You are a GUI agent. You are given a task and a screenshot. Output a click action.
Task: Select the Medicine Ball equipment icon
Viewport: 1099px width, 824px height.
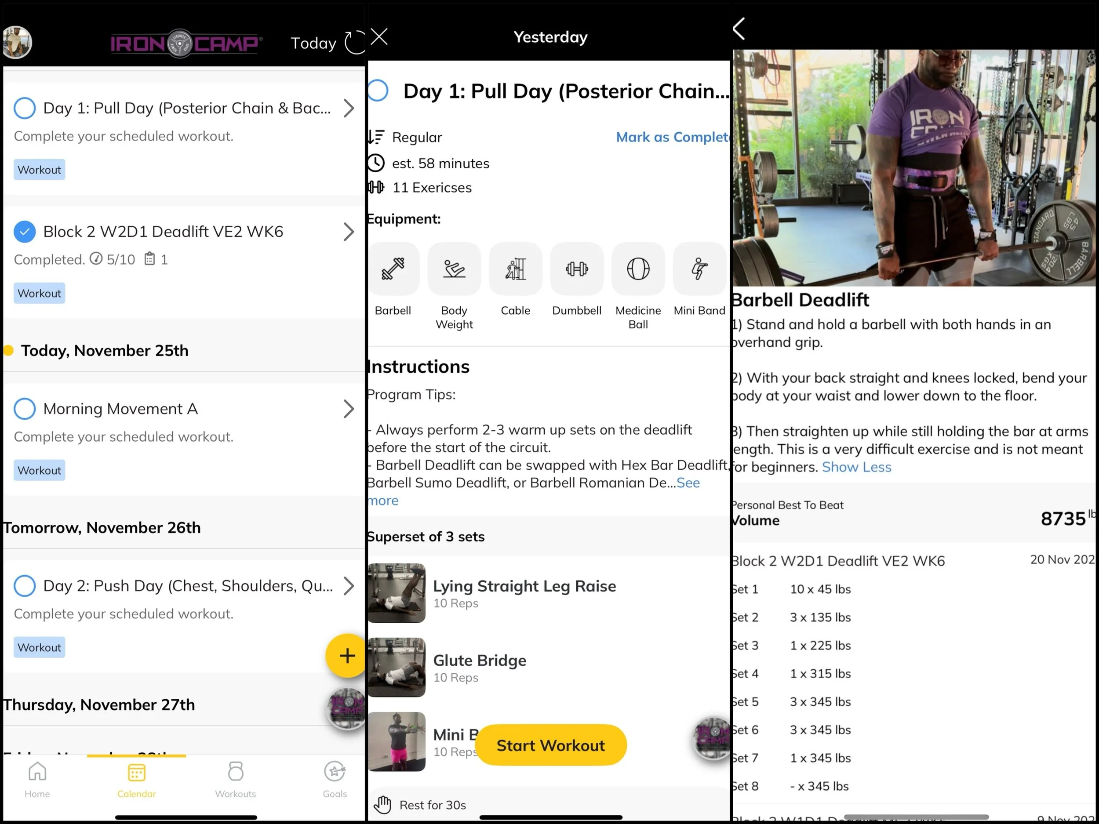point(638,269)
